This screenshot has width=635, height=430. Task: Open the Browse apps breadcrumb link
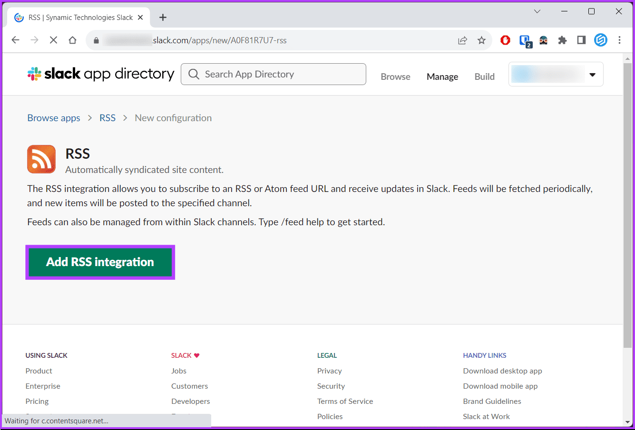(x=53, y=118)
